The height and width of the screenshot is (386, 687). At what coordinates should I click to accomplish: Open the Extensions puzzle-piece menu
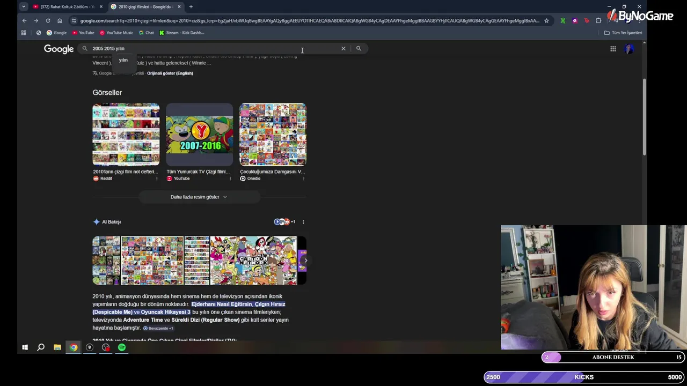pyautogui.click(x=598, y=20)
